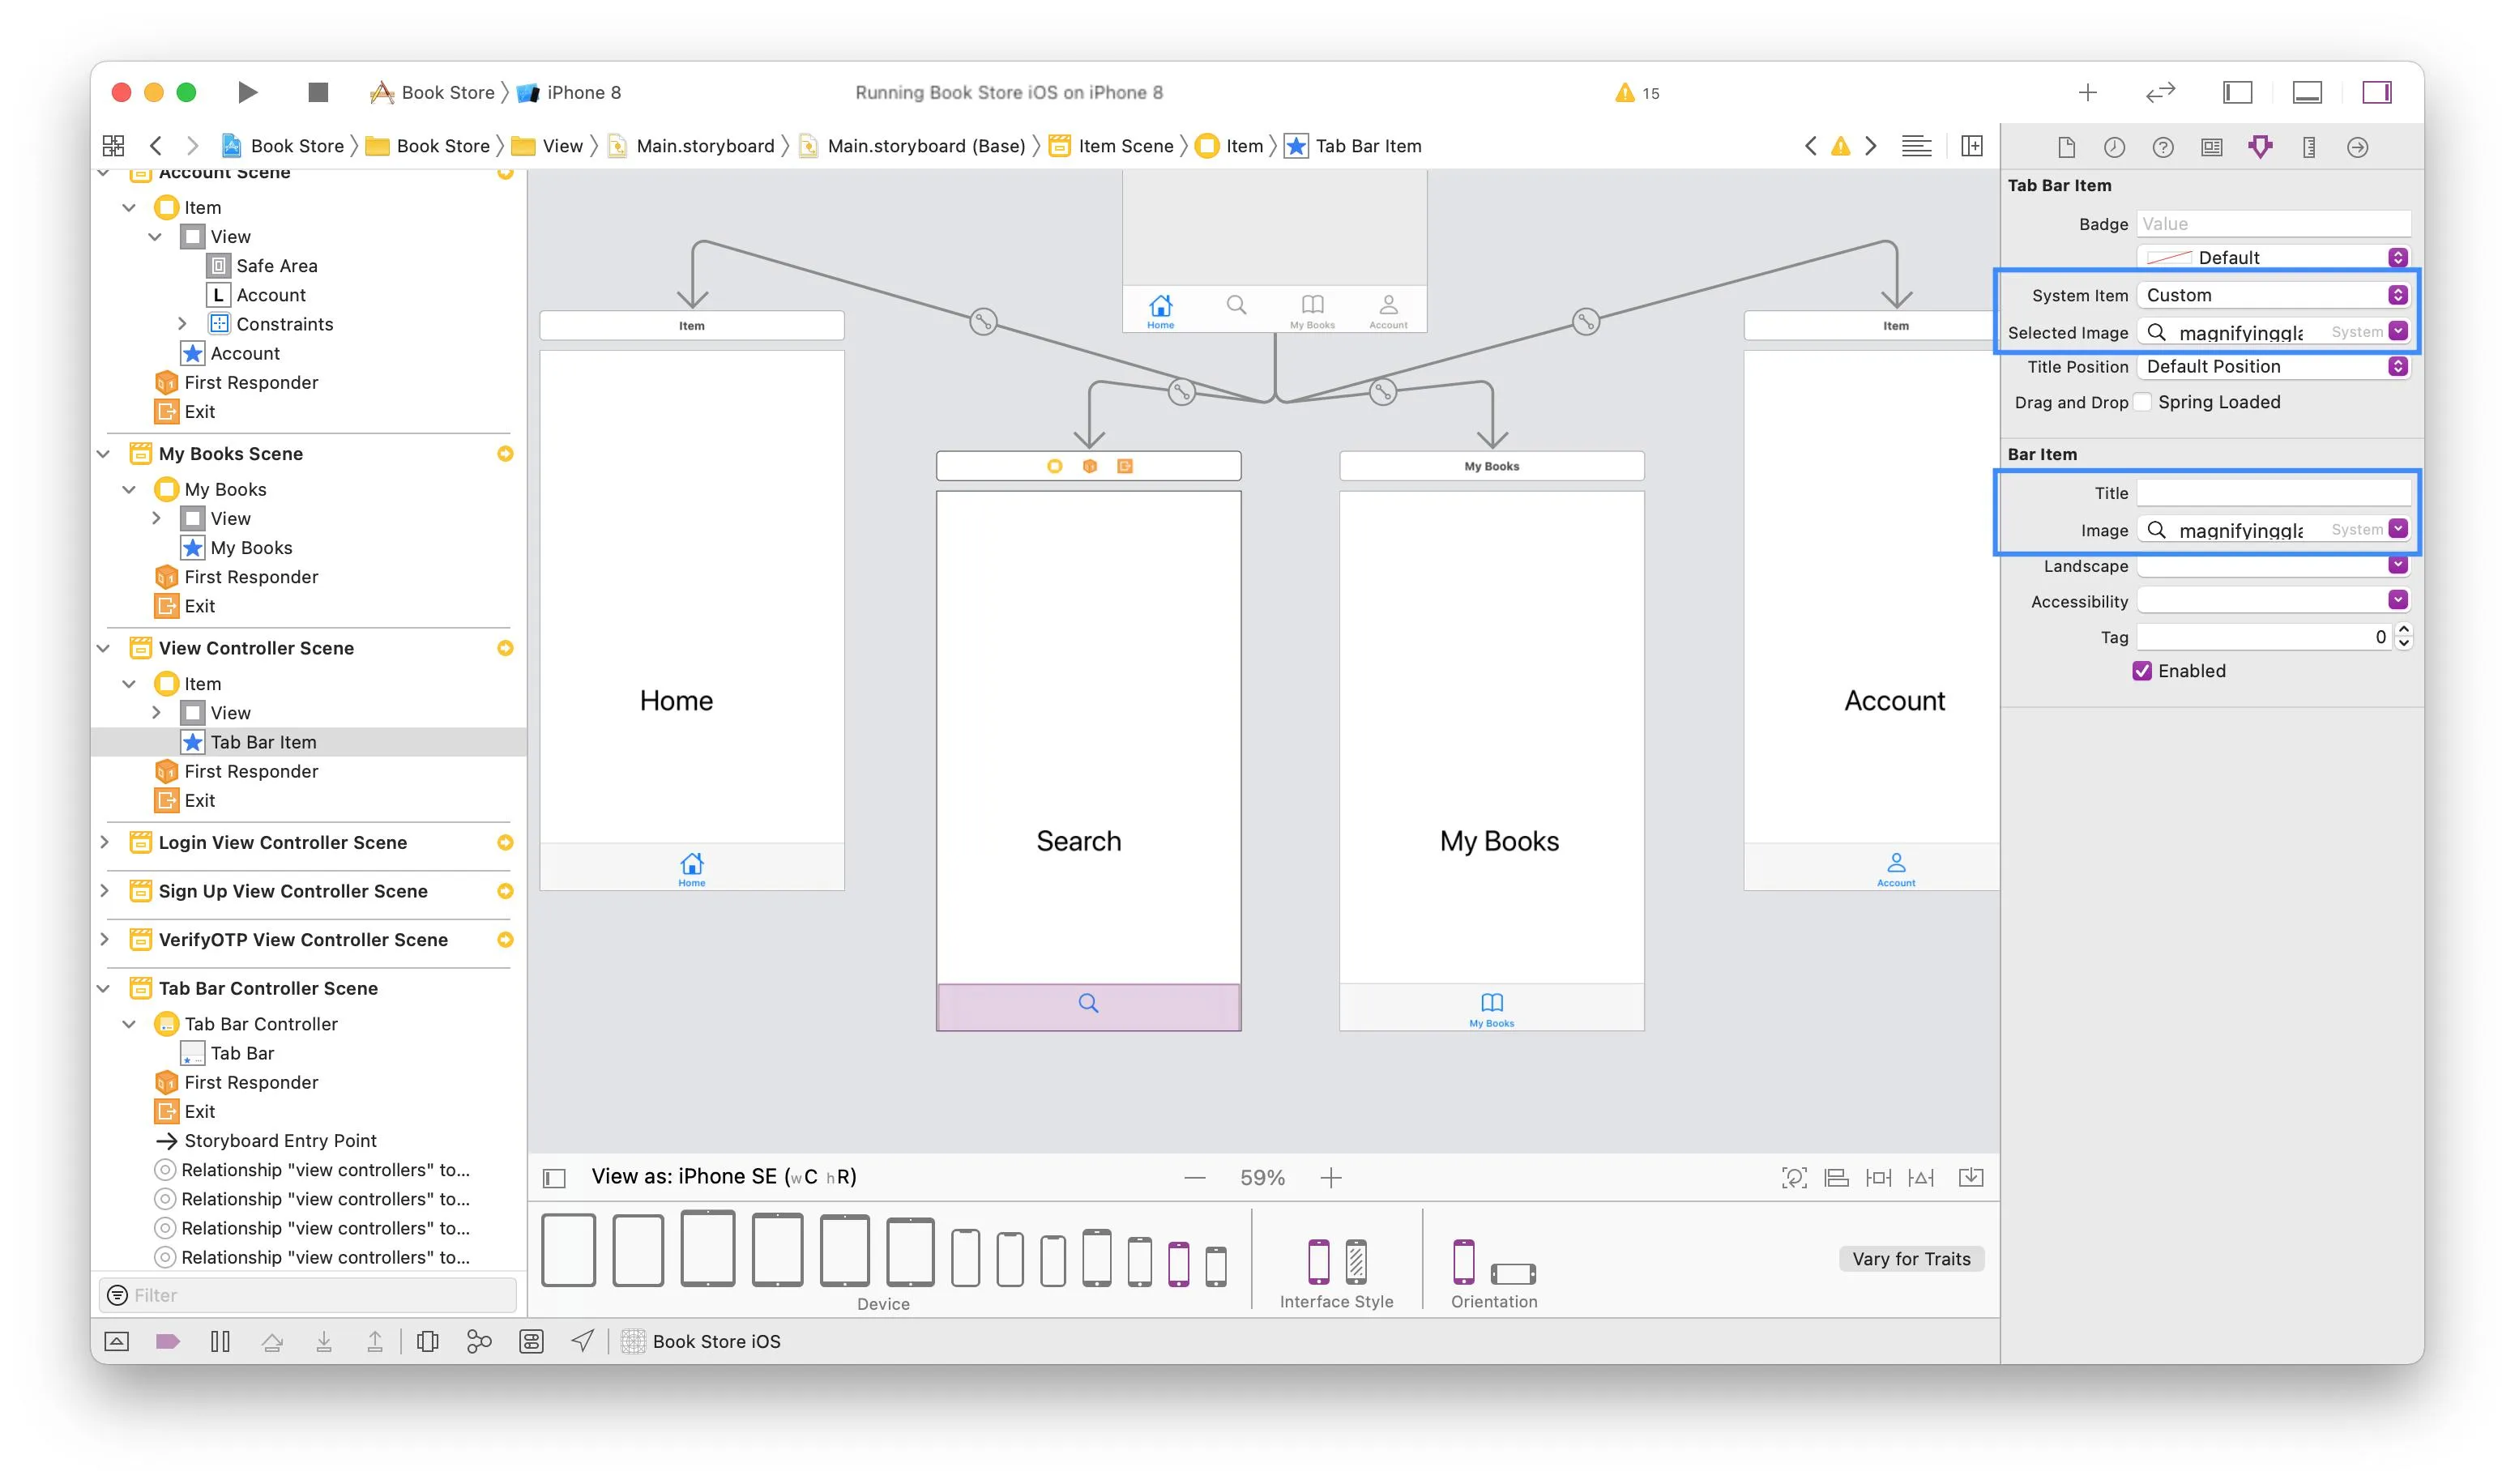Uncheck the Enabled checkbox

2142,671
